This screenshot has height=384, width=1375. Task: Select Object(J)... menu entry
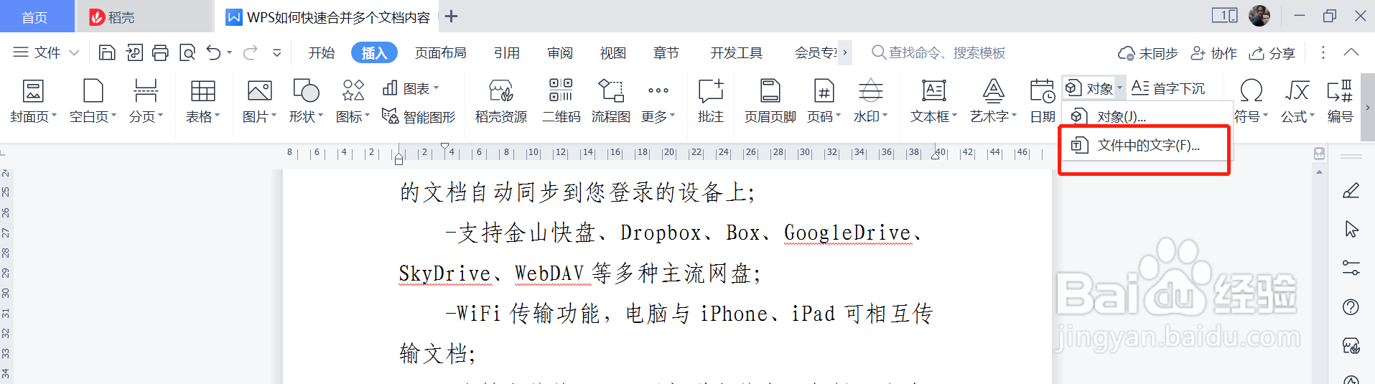[x=1145, y=116]
